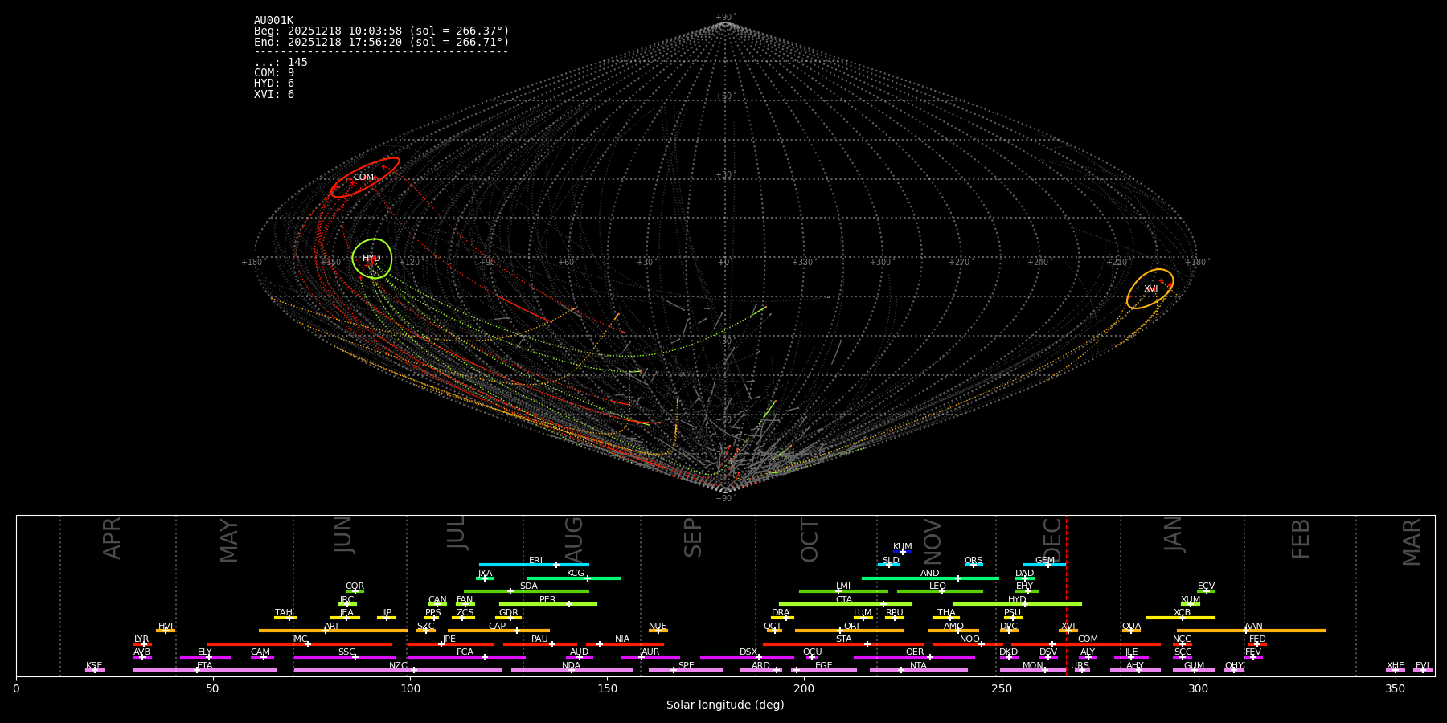Screen dimensions: 1447x723
Task: Click the 'XVI: 6' legend count entry
Action: 274,95
